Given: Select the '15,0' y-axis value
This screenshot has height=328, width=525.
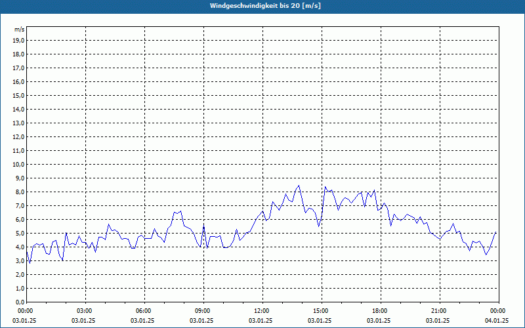Looking at the screenshot, I should [x=19, y=95].
